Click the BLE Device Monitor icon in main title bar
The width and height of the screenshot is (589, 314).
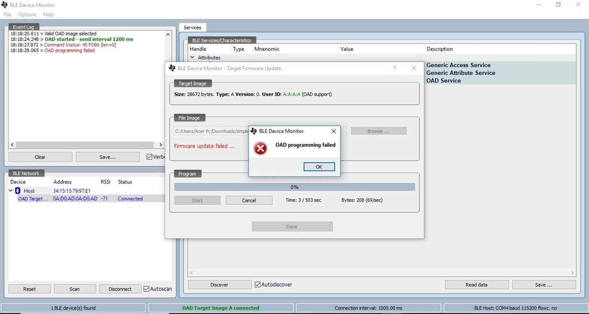pyautogui.click(x=4, y=5)
